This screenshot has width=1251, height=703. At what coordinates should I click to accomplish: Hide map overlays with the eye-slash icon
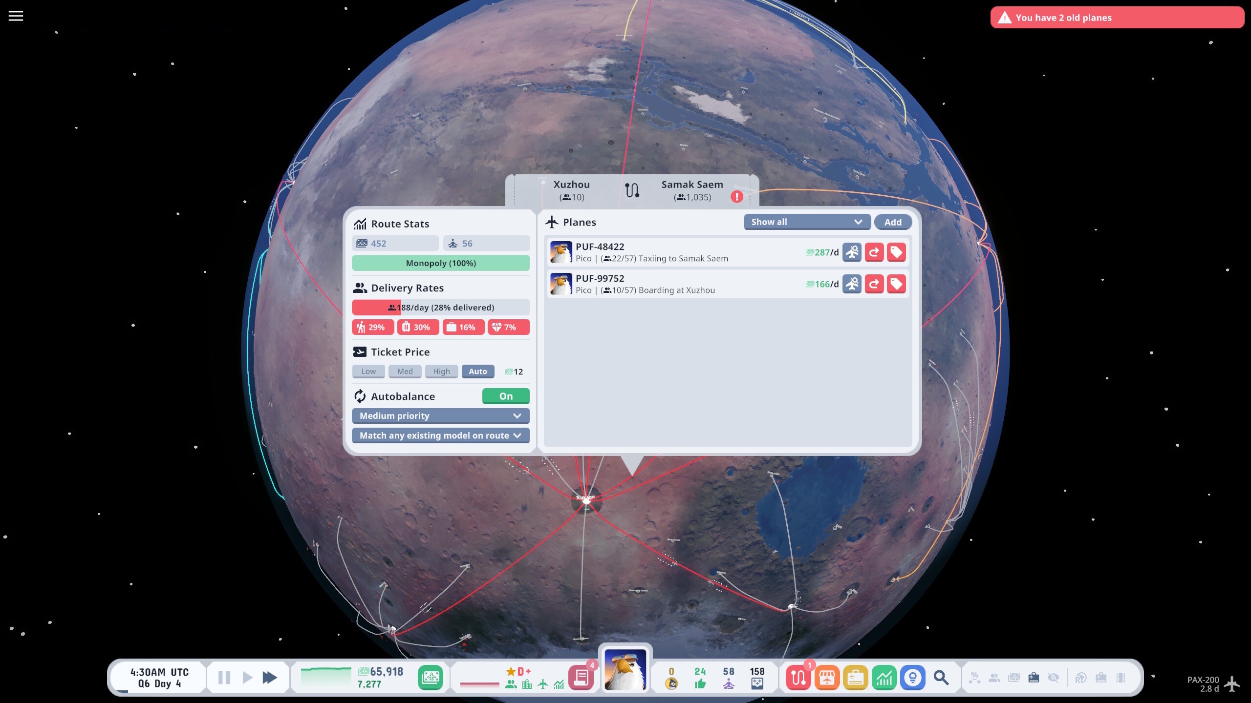[x=1054, y=678]
